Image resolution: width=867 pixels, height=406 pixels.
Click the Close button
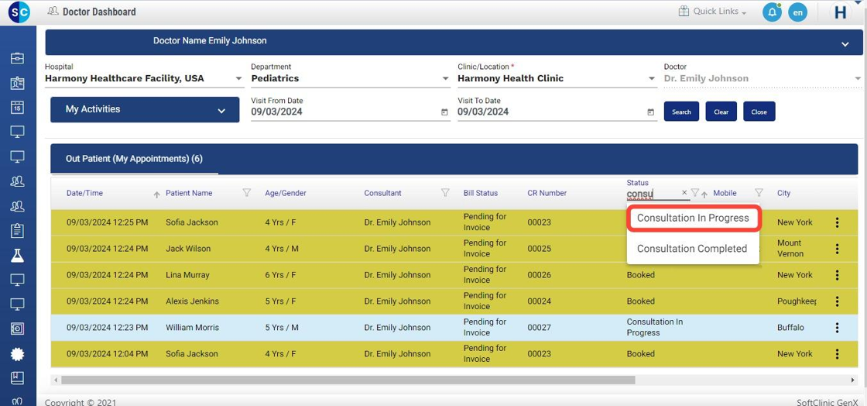pos(759,112)
